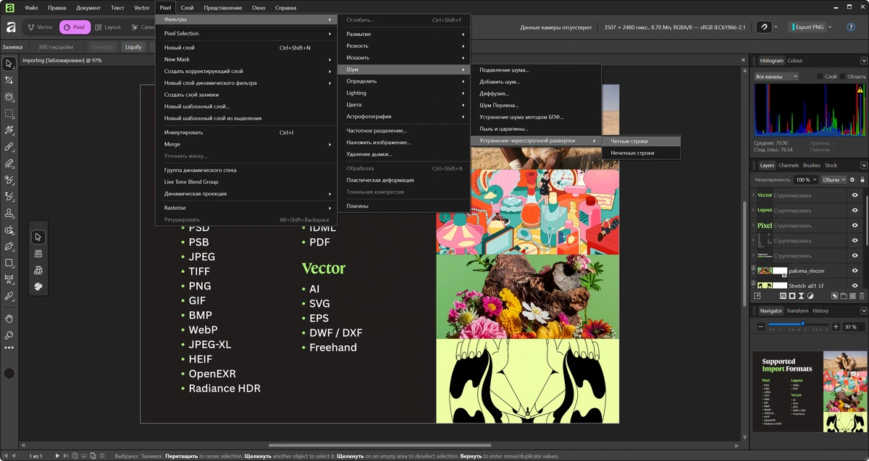Click the black colour circle swatch
This screenshot has height=461, width=869.
[x=9, y=373]
